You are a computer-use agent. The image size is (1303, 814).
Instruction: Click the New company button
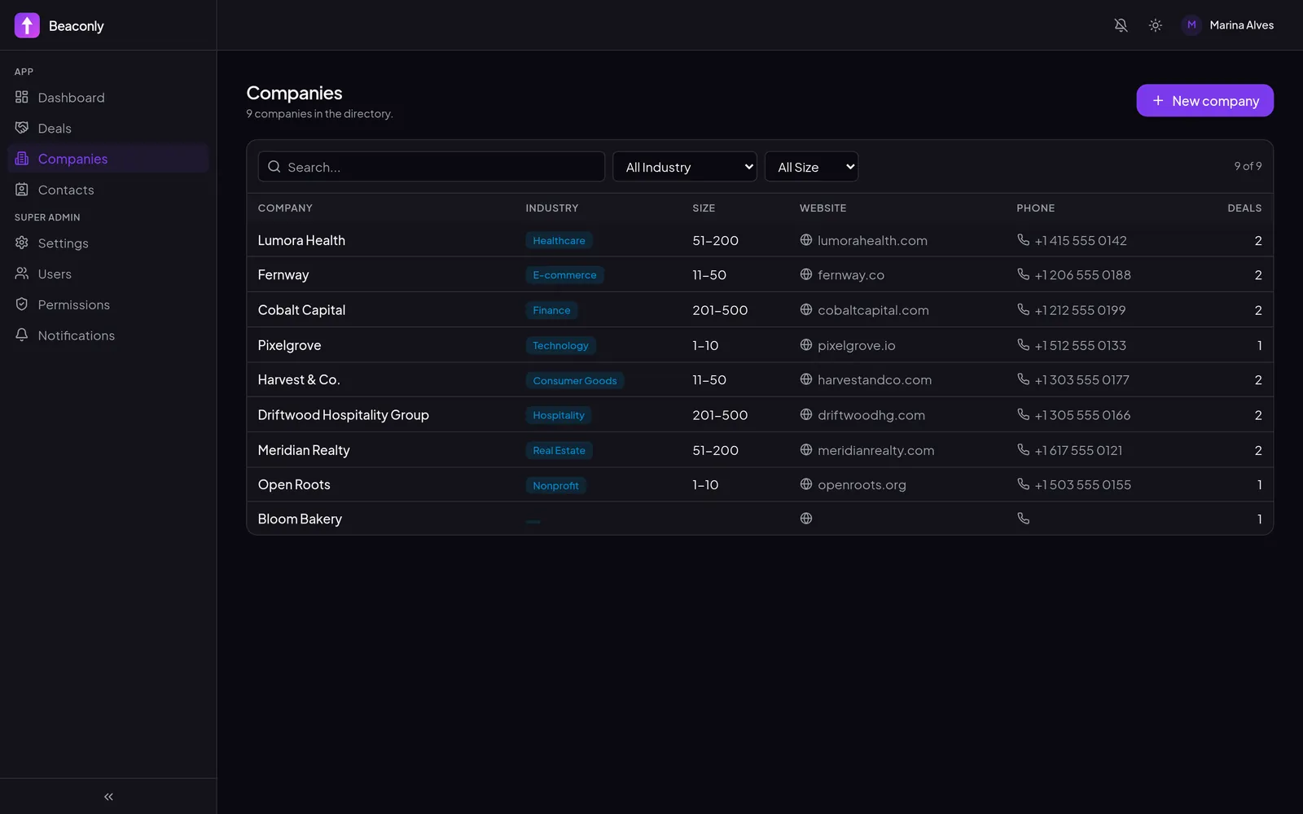point(1204,101)
